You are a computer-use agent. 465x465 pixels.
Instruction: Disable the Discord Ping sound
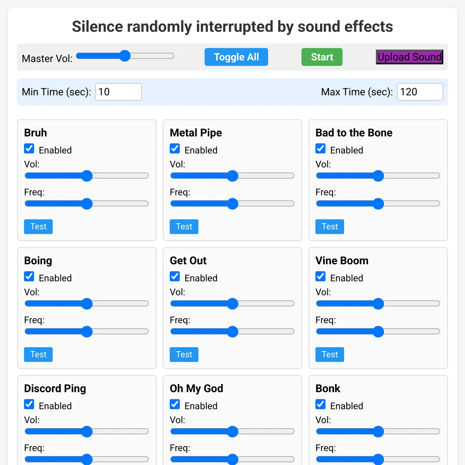coord(29,404)
